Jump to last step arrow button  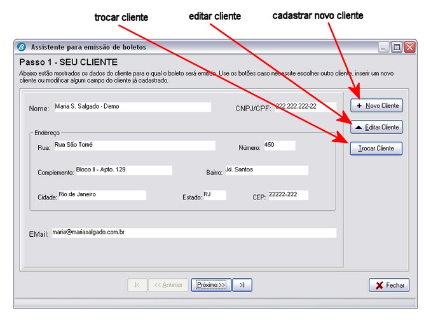point(242,285)
